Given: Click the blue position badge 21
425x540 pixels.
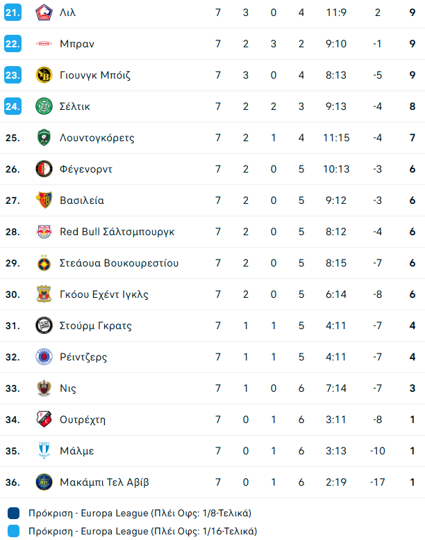Looking at the screenshot, I should [12, 13].
